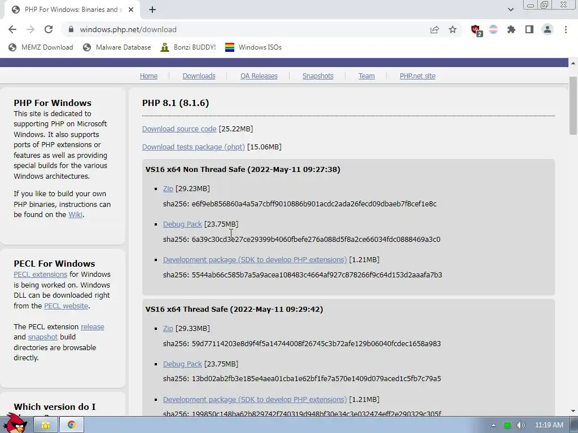The height and width of the screenshot is (433, 578).
Task: Download Thread Safe Zip 29.33MB
Action: tap(168, 329)
